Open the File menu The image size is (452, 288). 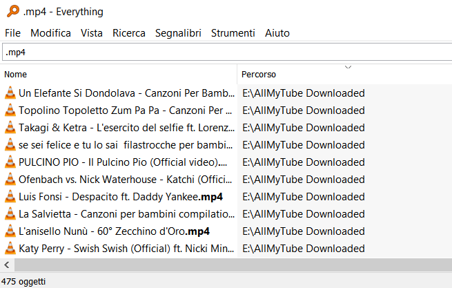12,33
